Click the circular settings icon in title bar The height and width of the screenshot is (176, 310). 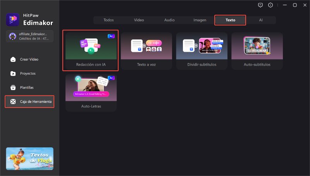[270, 5]
